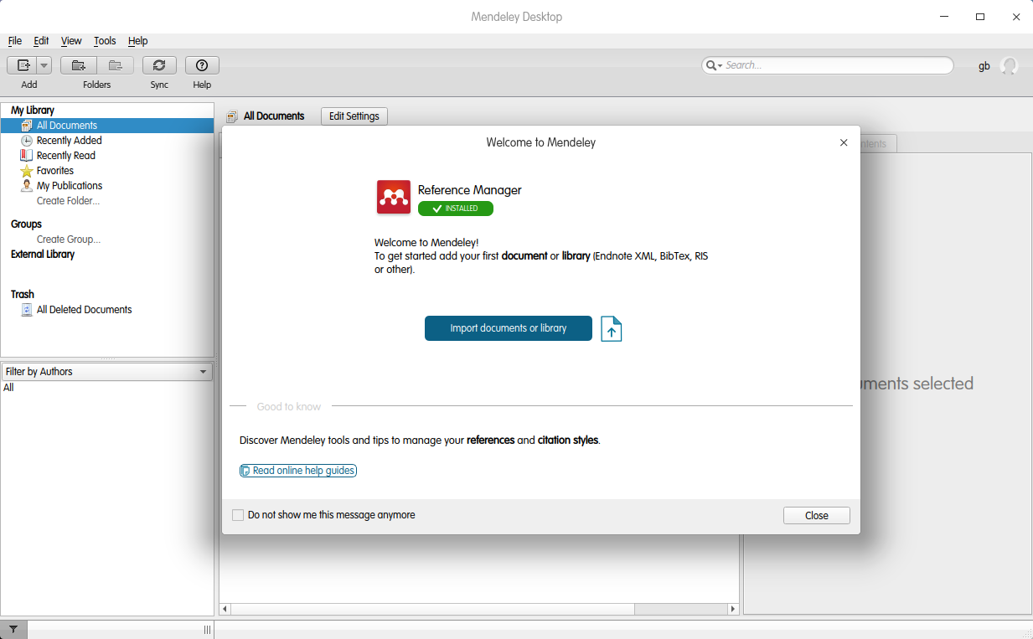
Task: Click inside the Search input field
Action: (834, 65)
